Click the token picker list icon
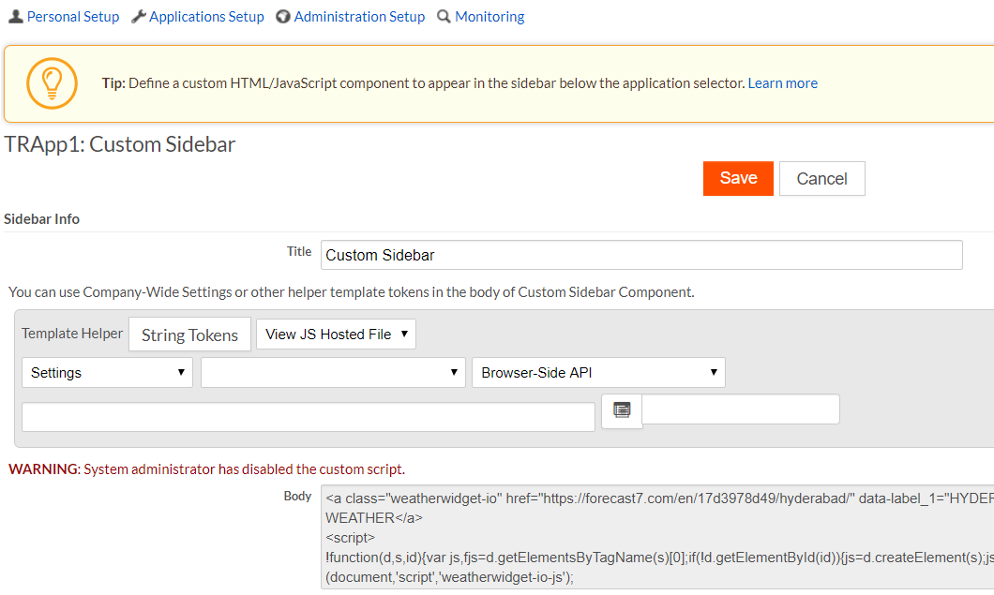Viewport: 994px width, 595px height. pyautogui.click(x=622, y=410)
